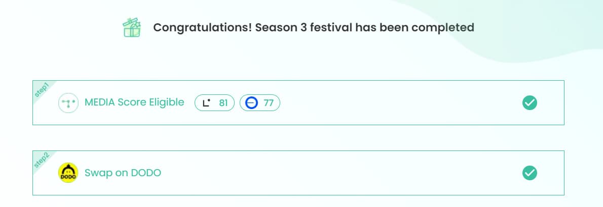Click the number 77 score value
The width and height of the screenshot is (603, 207).
click(x=269, y=102)
